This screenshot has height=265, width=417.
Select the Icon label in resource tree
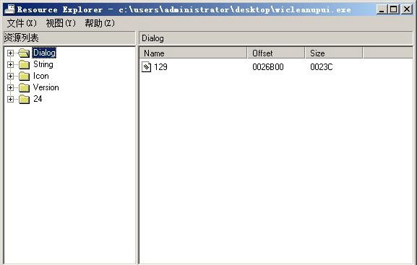pos(41,76)
